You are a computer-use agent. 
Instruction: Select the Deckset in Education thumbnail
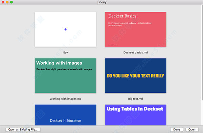pyautogui.click(x=66, y=115)
